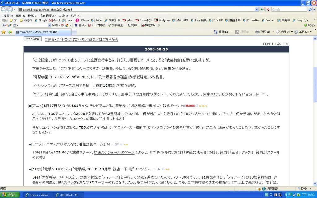Open the Metro-GO favorites link

coord(180,20)
